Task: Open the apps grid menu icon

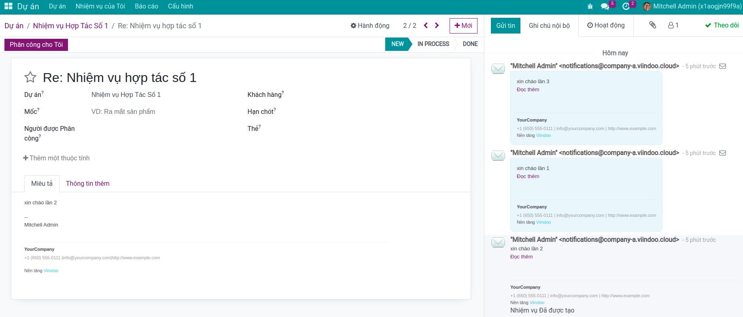Action: (8, 6)
